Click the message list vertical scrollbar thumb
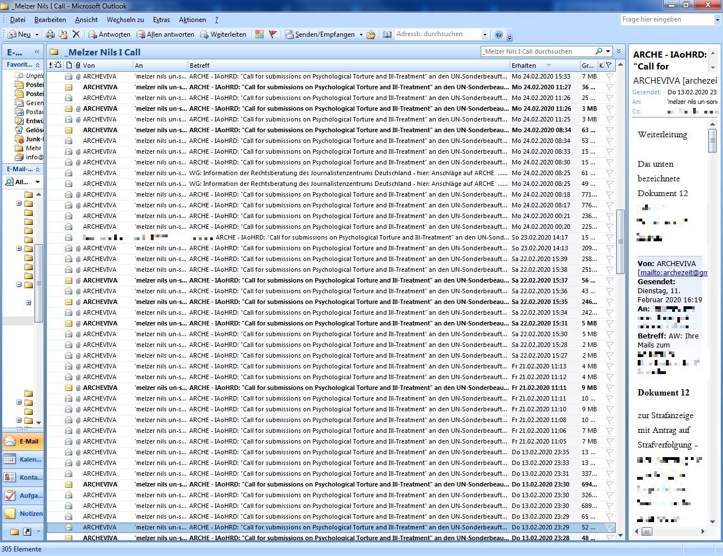The height and width of the screenshot is (556, 723). click(620, 241)
